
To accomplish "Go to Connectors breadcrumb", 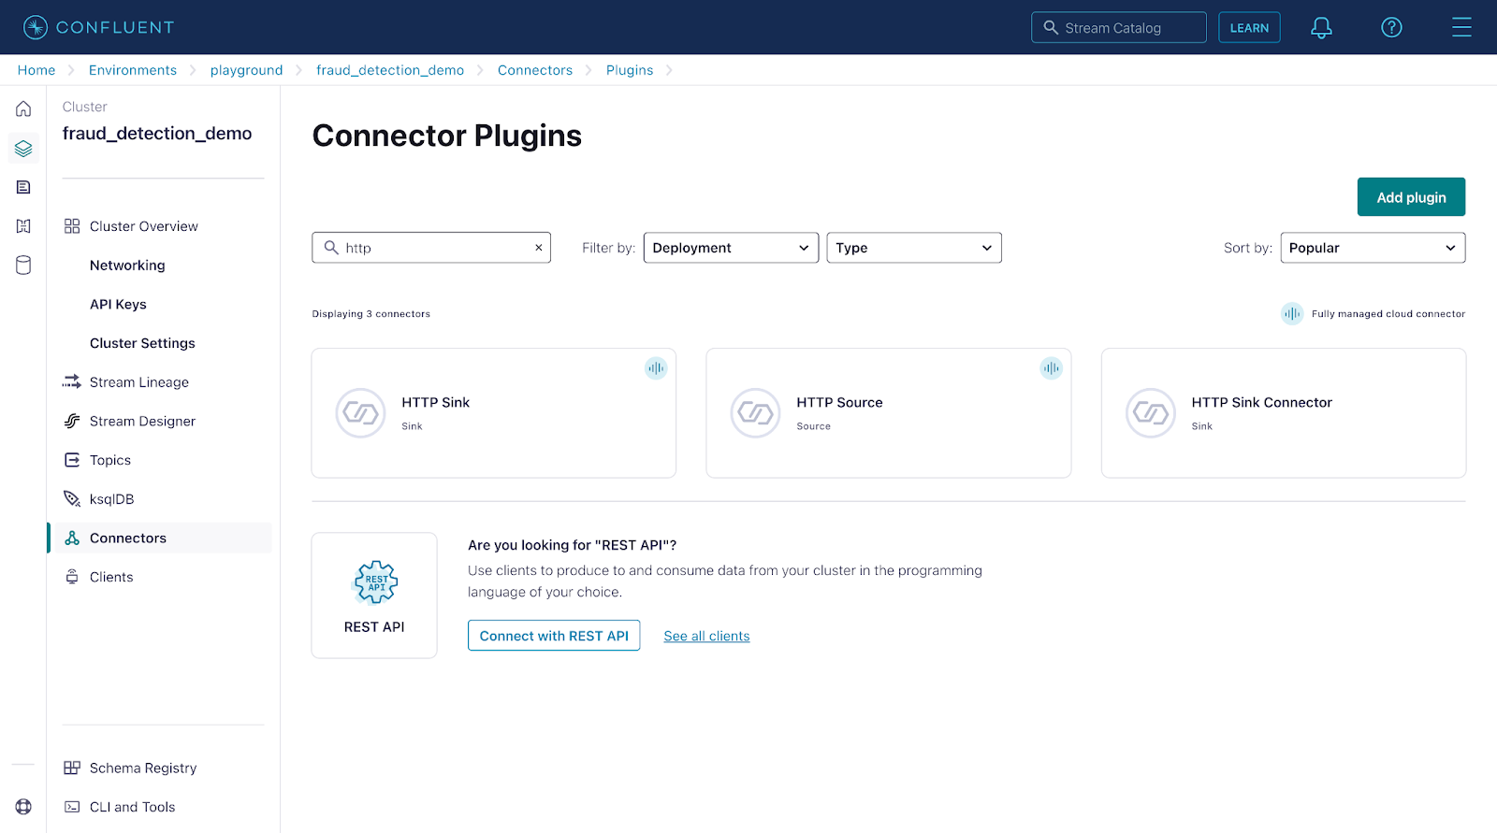I will coord(535,70).
